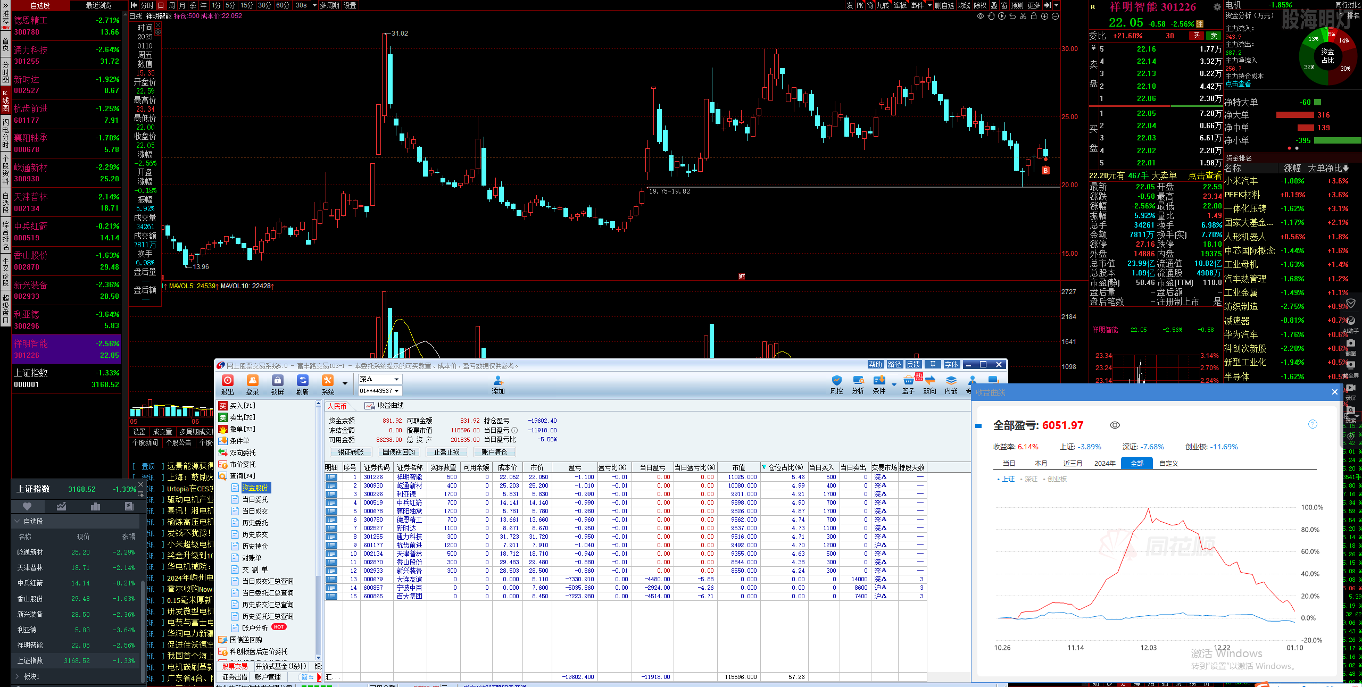Toggle the 九转 indicator button
Screen dimensions: 1362x687
point(883,5)
